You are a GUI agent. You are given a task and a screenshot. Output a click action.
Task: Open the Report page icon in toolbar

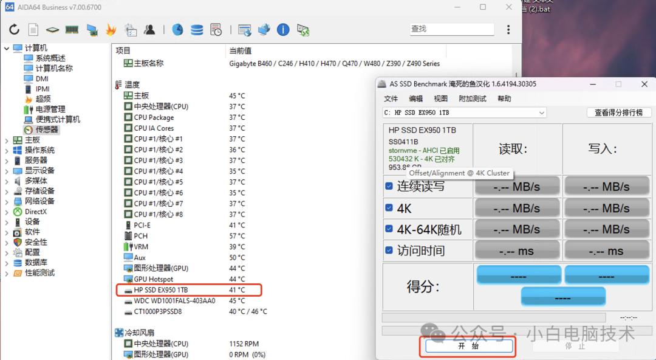click(x=33, y=29)
